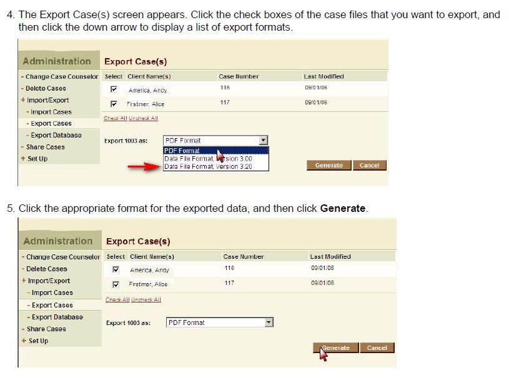
Task: Open Export Database in the step 5 sidebar
Action: click(56, 317)
